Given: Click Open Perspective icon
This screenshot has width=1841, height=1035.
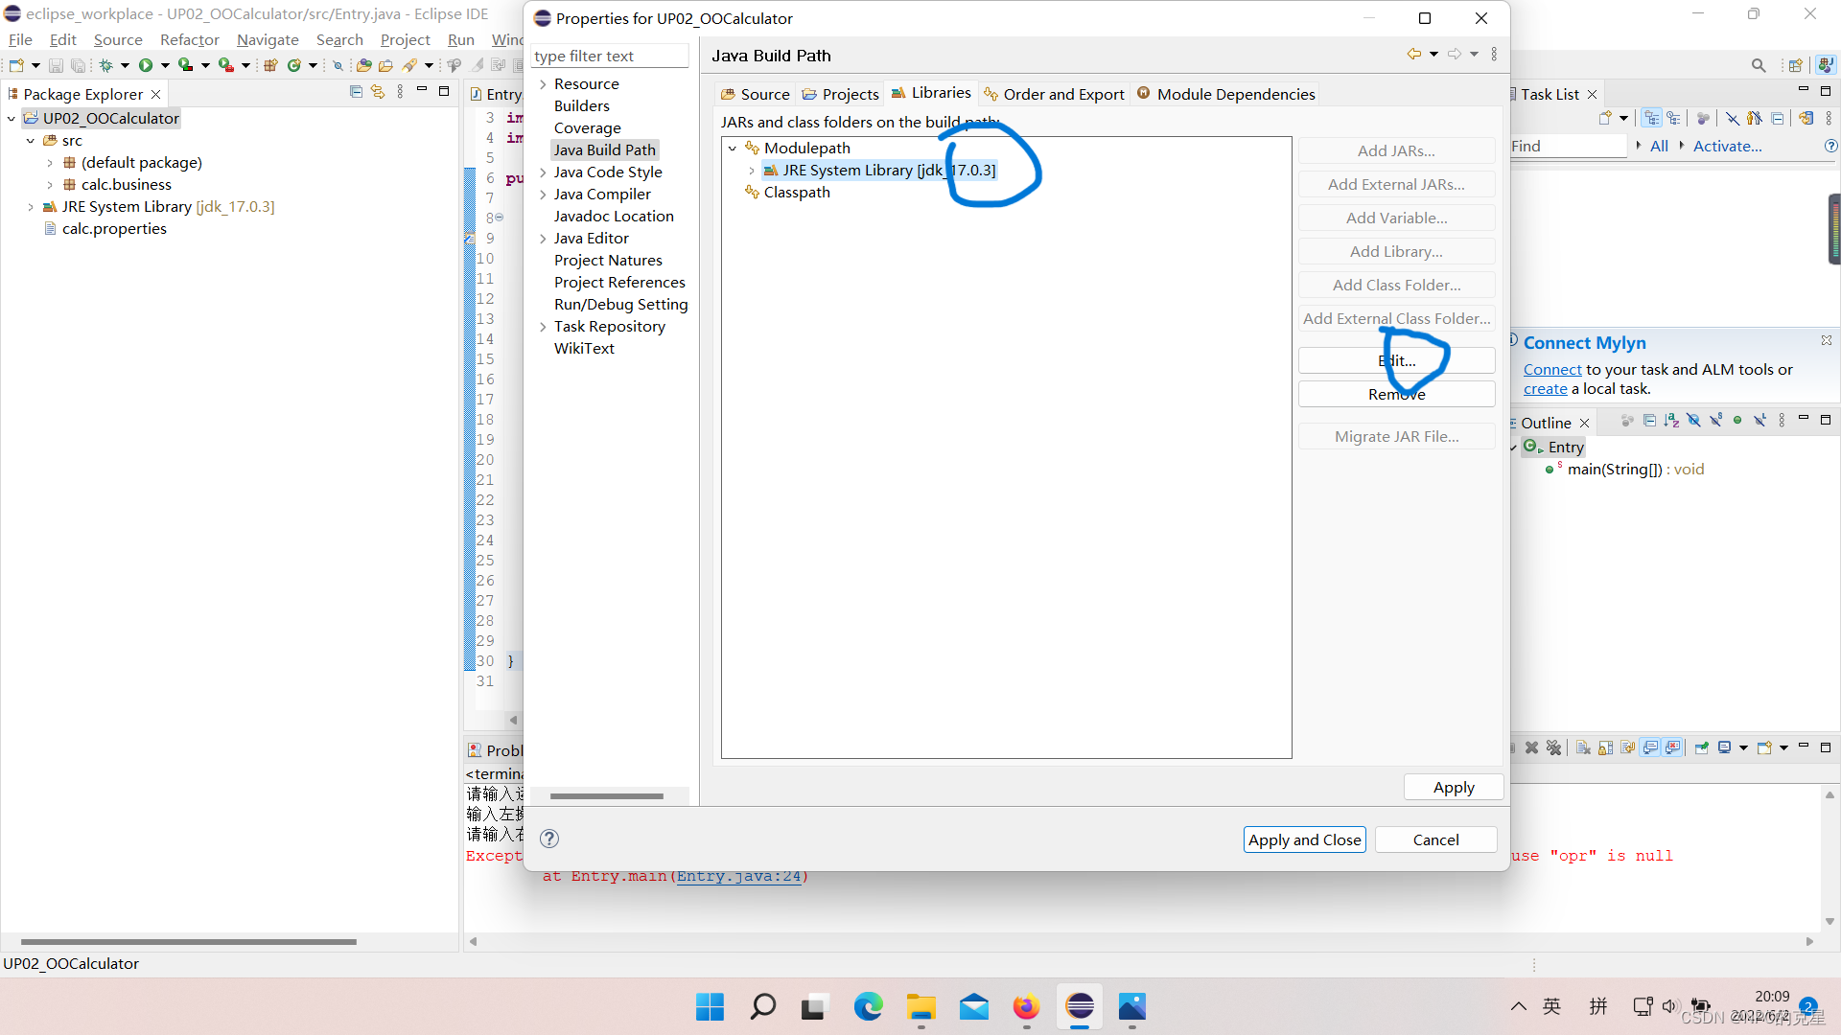Looking at the screenshot, I should point(1795,65).
